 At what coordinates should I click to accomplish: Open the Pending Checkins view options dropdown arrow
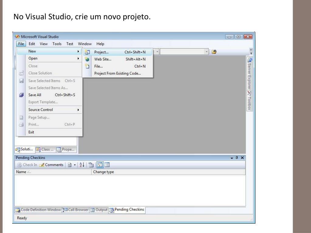tap(75, 165)
